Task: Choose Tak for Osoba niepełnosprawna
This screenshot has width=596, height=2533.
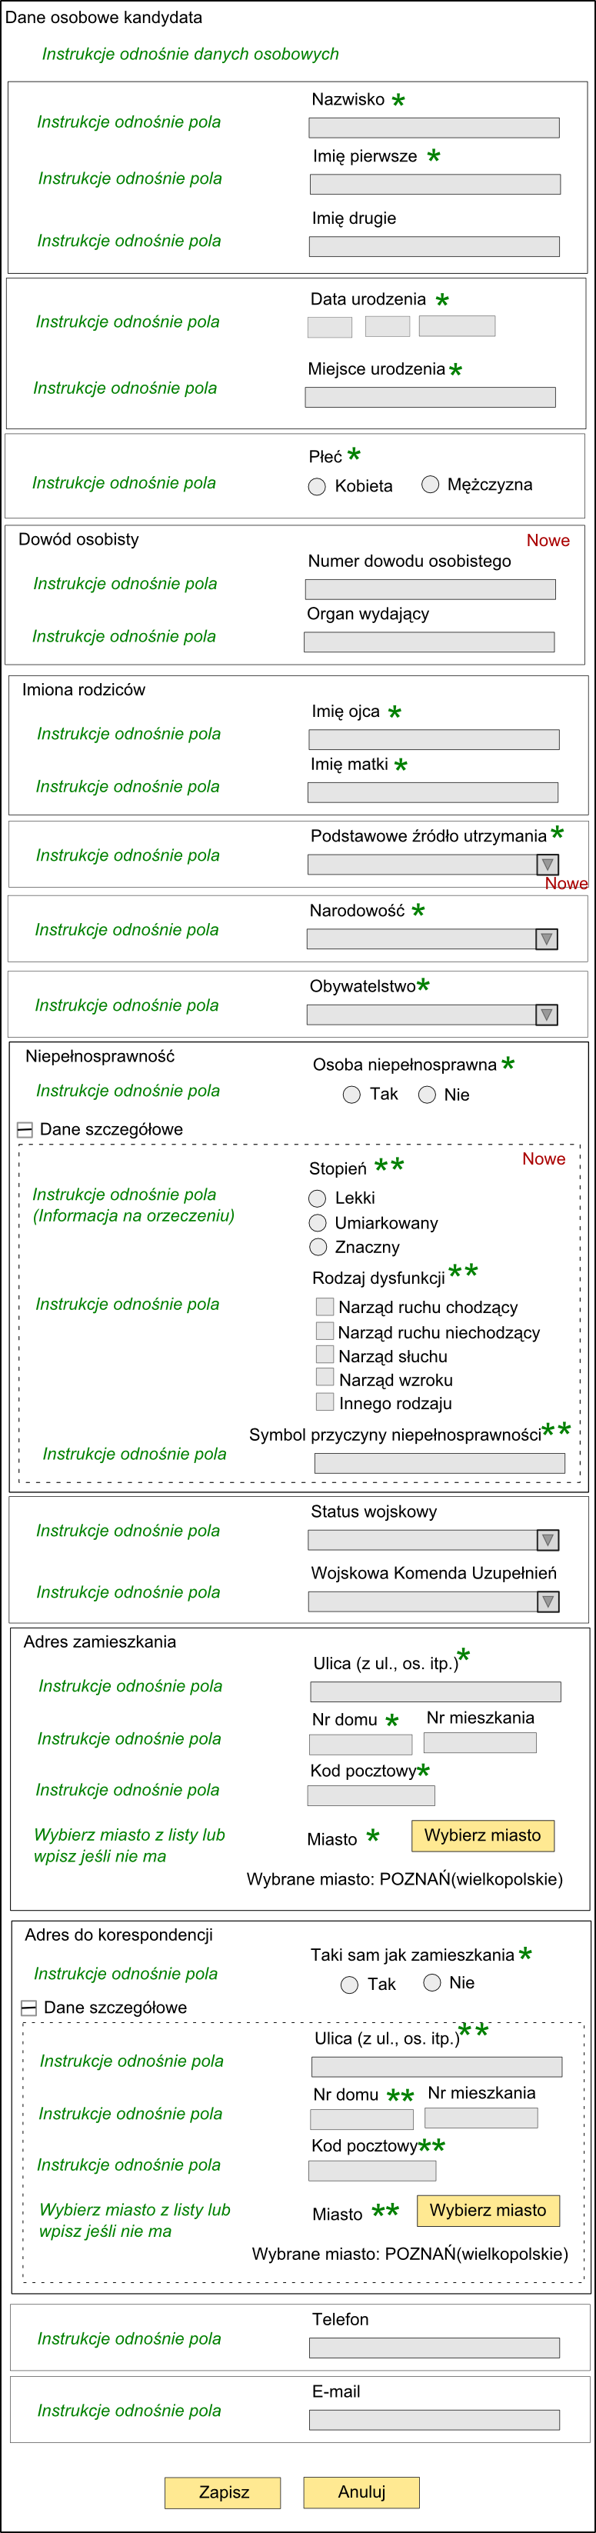Action: (351, 1095)
